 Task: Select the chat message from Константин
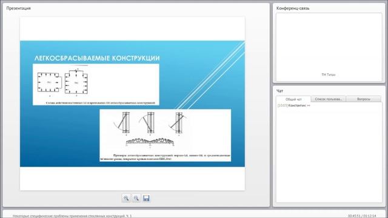coord(293,105)
